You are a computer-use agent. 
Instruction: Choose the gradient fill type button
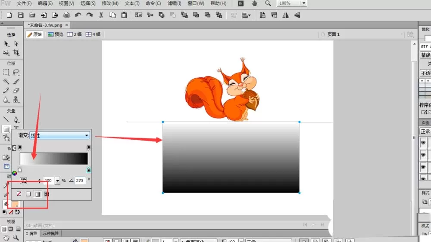37,194
